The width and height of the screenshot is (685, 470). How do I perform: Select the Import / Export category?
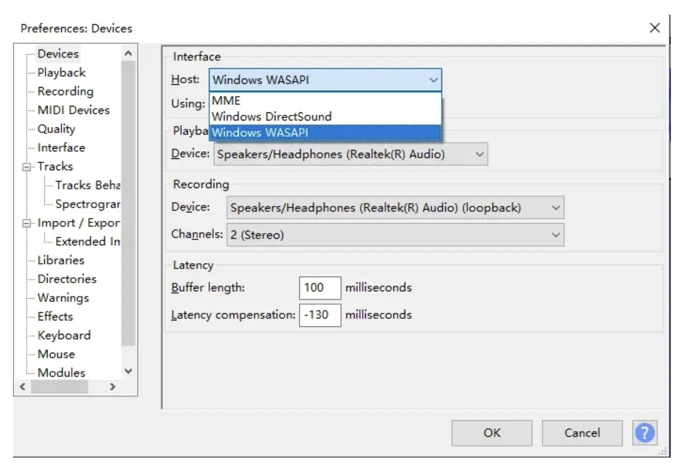coord(78,223)
